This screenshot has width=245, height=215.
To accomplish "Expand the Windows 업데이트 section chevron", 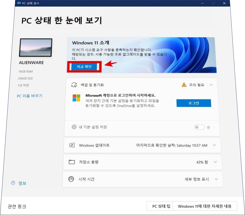I will [x=214, y=145].
